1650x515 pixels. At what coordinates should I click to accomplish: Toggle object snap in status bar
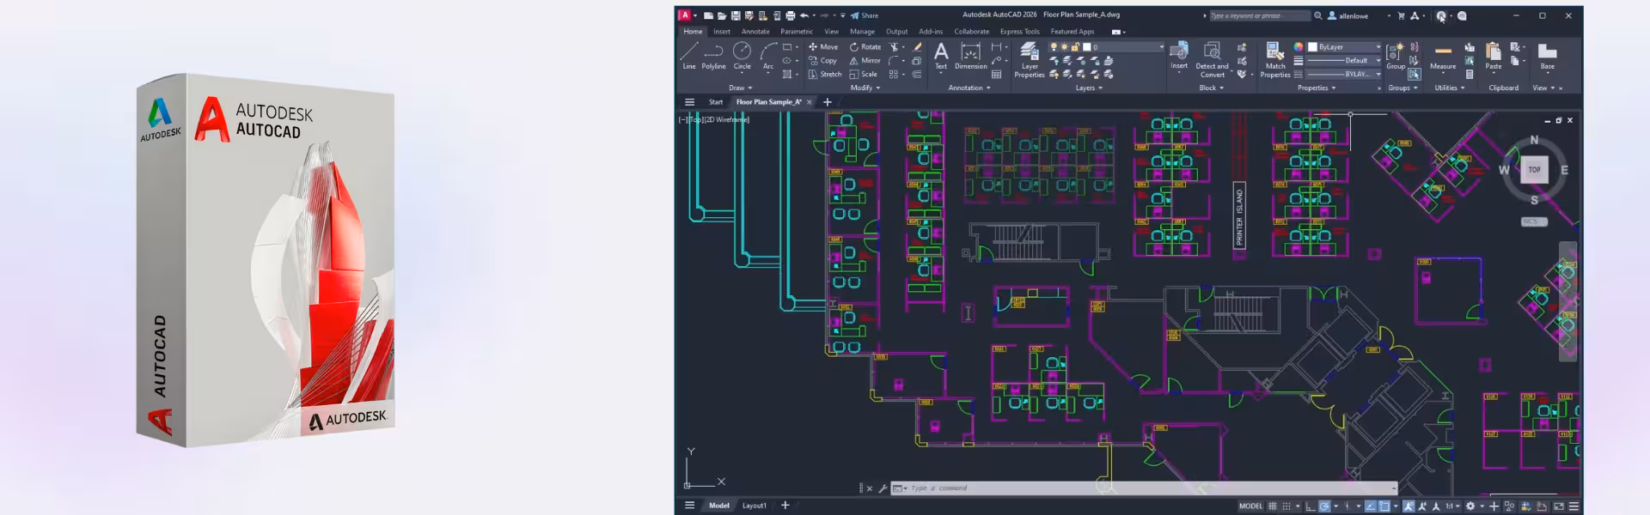pos(1384,506)
